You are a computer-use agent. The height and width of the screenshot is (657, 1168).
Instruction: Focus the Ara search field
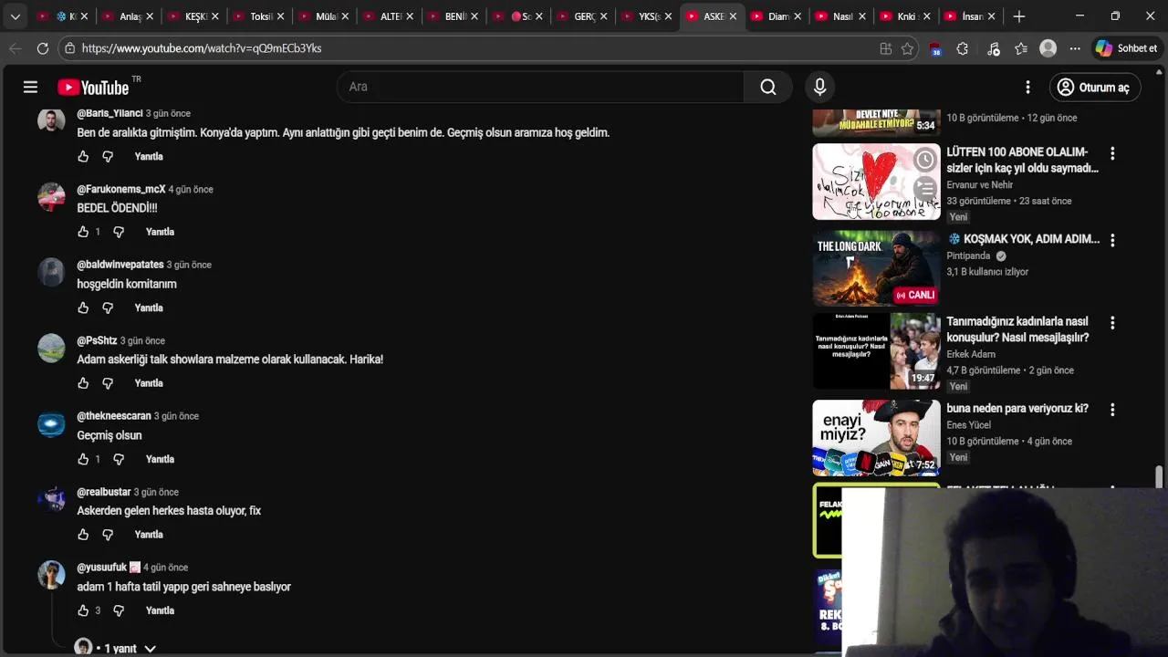[540, 87]
